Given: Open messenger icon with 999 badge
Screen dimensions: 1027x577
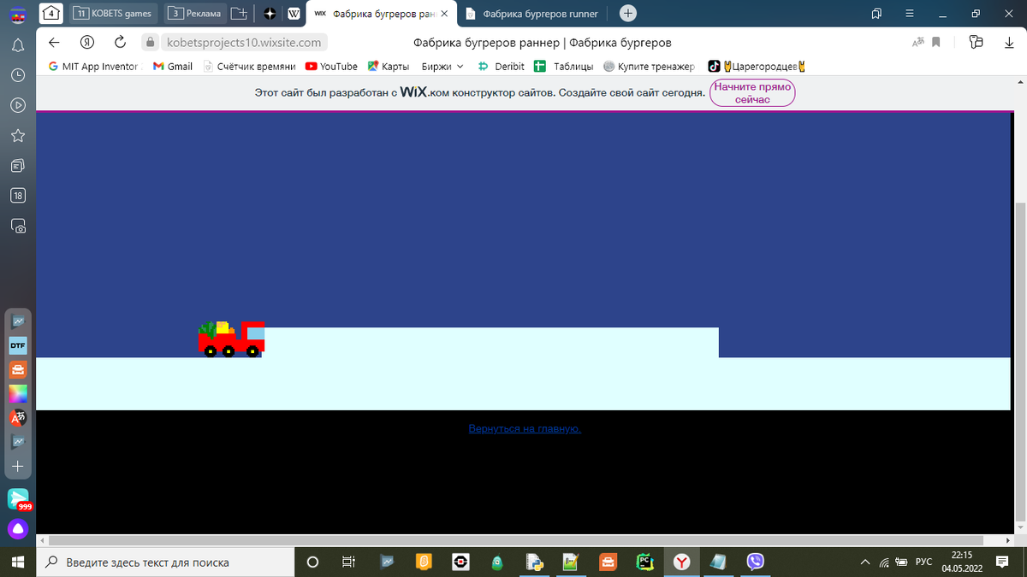Looking at the screenshot, I should [x=18, y=499].
